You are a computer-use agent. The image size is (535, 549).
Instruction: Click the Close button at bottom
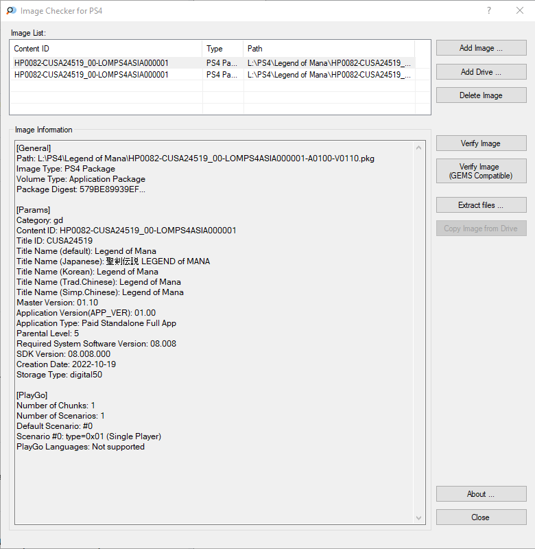(481, 517)
